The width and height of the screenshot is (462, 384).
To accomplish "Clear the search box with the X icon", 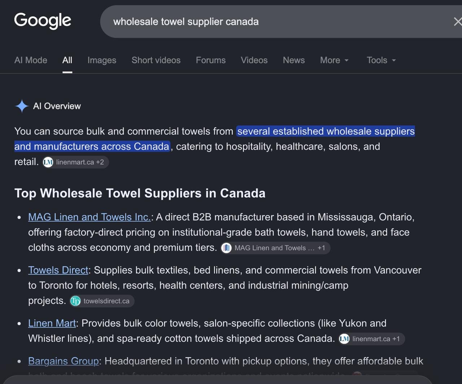I will pos(457,22).
